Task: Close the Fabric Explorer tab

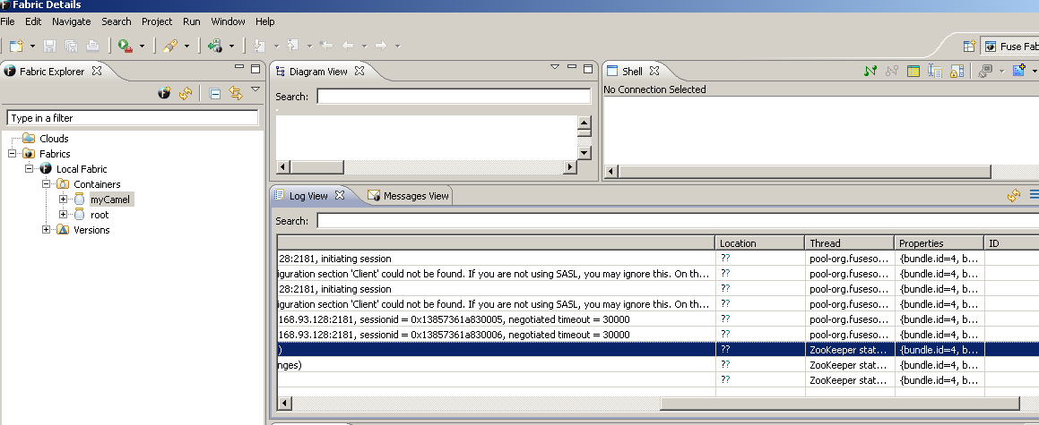Action: pos(97,71)
